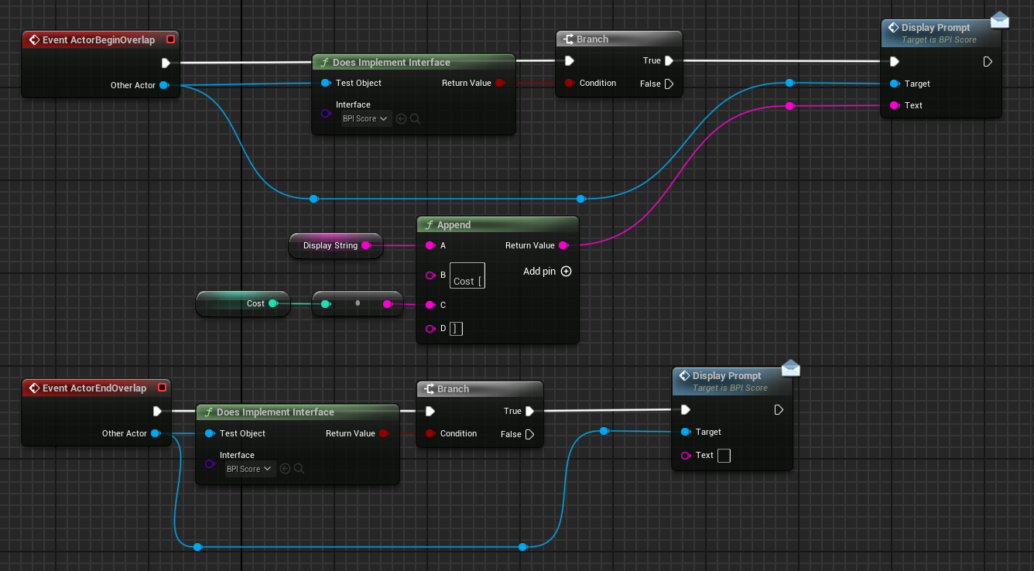Click the Display String variable's pink output pin

[366, 245]
